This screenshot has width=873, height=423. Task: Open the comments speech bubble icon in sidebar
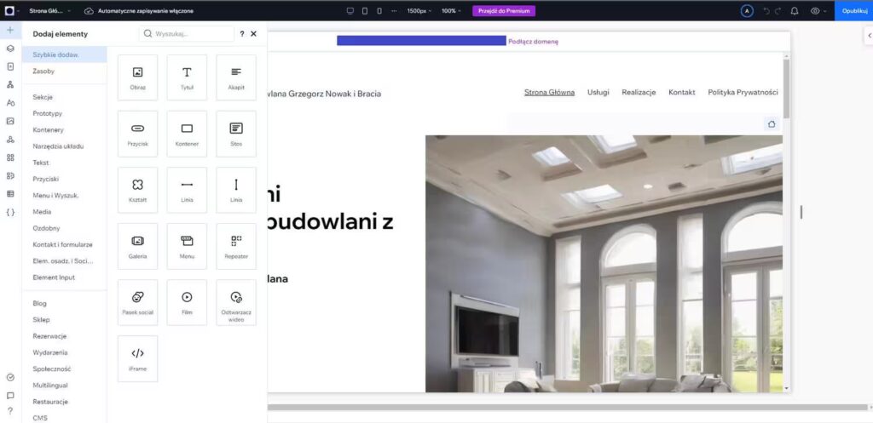pos(10,396)
